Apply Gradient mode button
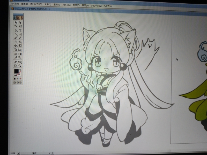This screenshot has height=155, width=207. coord(17,79)
